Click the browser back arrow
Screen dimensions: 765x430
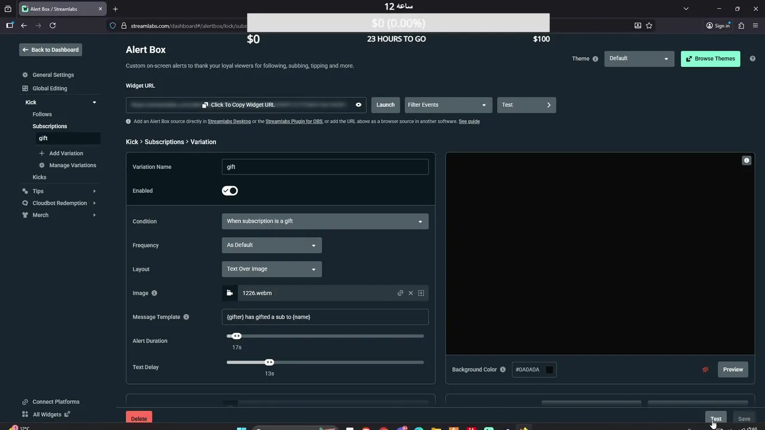coord(24,25)
